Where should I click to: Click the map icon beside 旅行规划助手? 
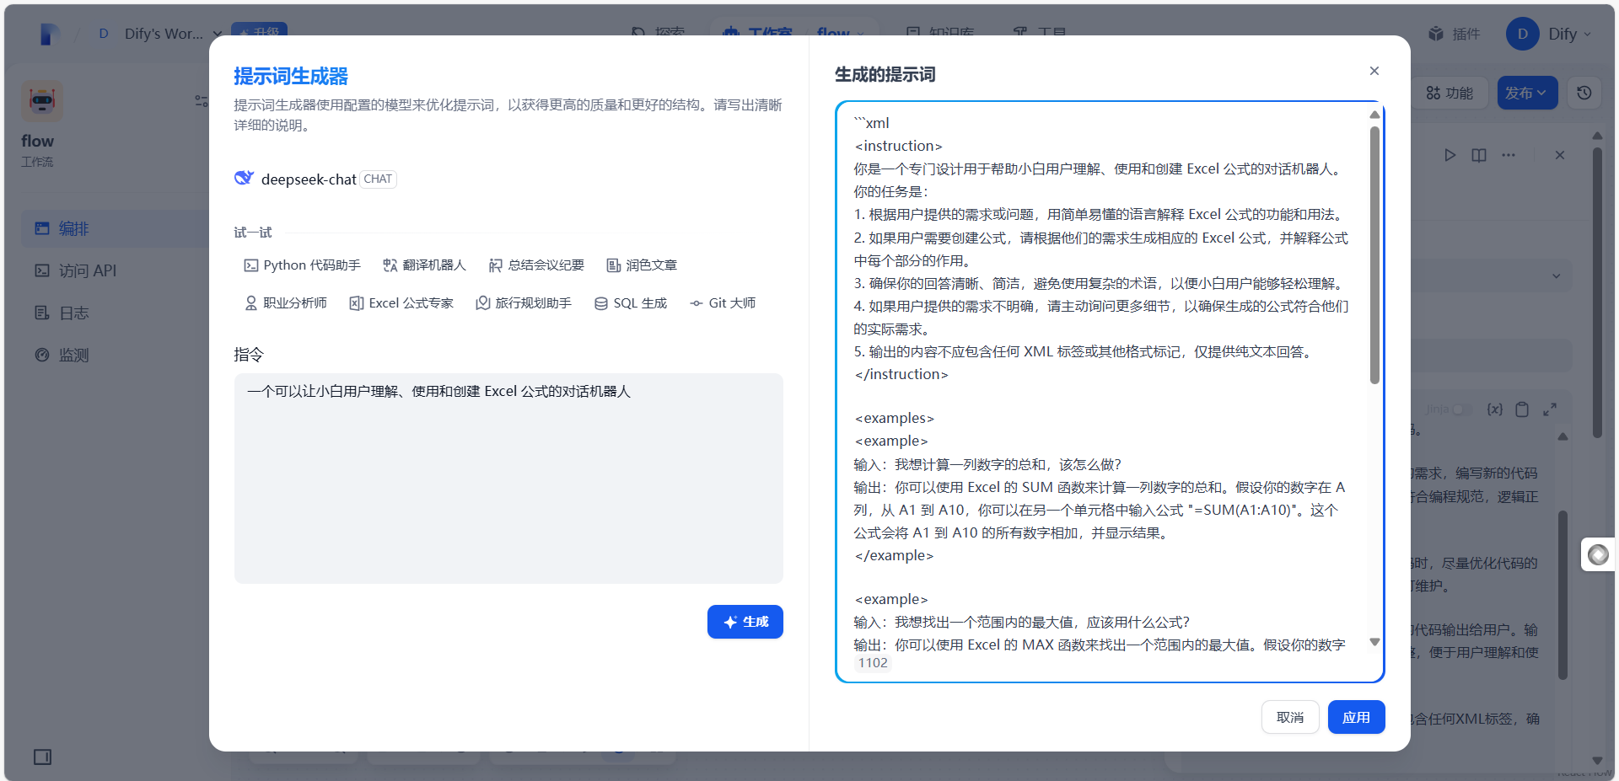482,303
